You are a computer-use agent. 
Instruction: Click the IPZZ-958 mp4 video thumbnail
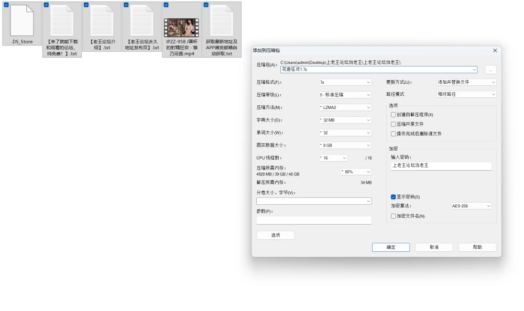tap(181, 27)
